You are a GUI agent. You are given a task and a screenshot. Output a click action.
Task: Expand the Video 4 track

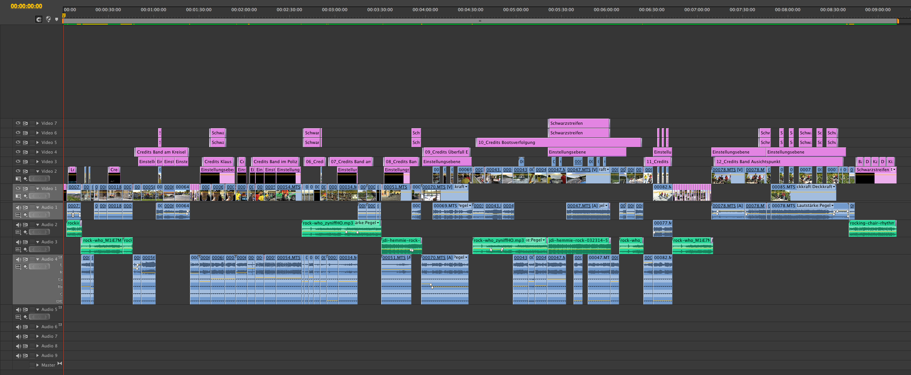click(38, 152)
